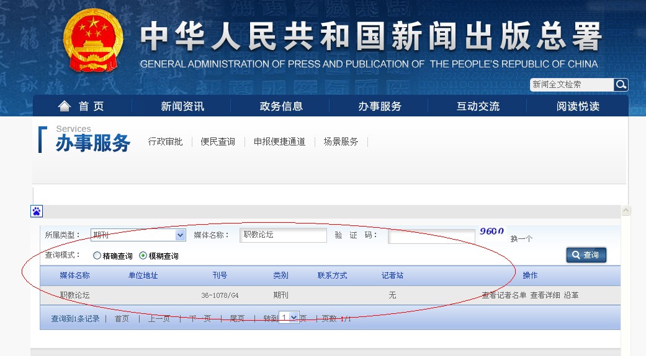Click the home icon beside 首页
Viewport: 646px width, 356px height.
click(x=65, y=106)
